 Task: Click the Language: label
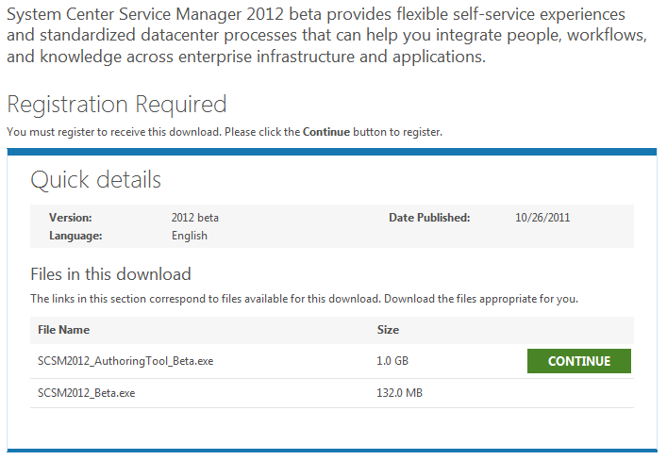pyautogui.click(x=75, y=236)
